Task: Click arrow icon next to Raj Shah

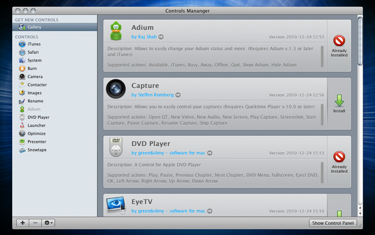Action: tap(161, 37)
